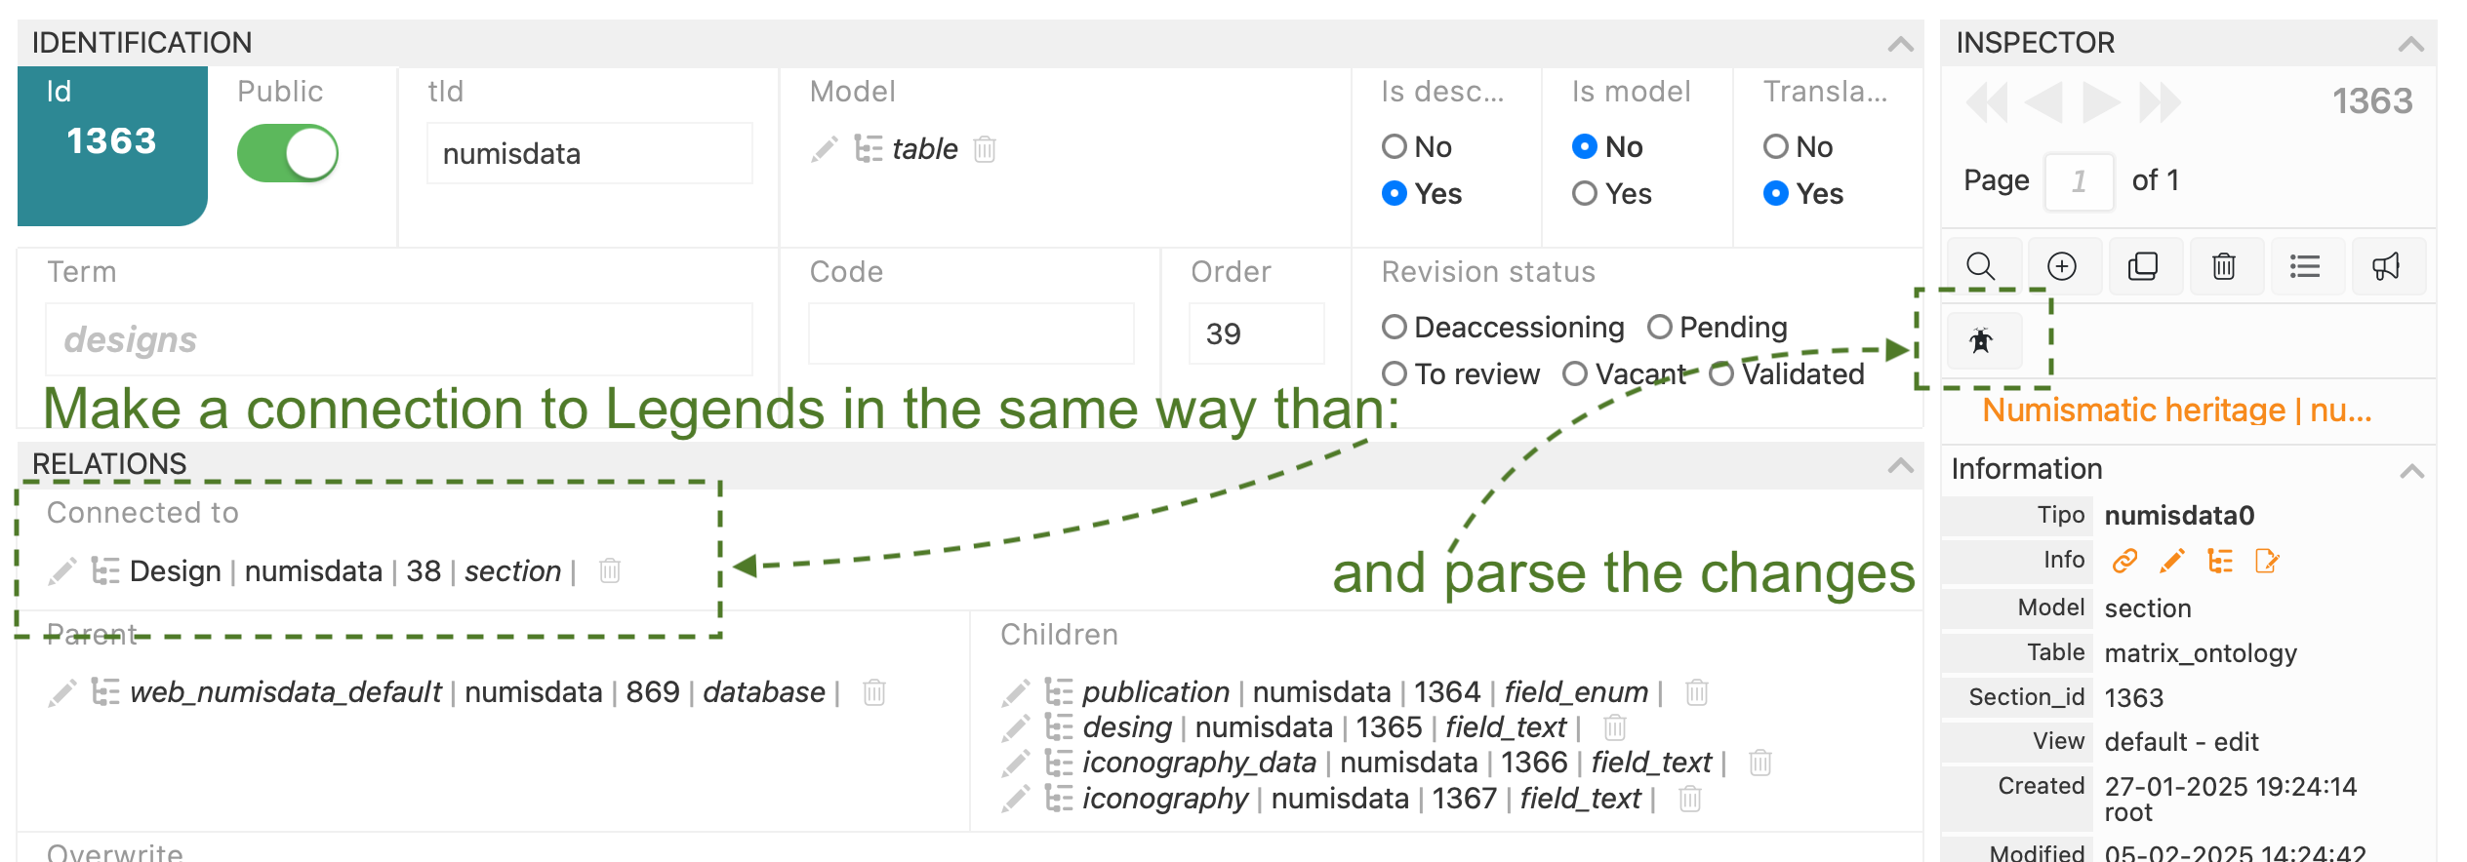Click the empty Code input field
This screenshot has height=862, width=2467.
(971, 333)
